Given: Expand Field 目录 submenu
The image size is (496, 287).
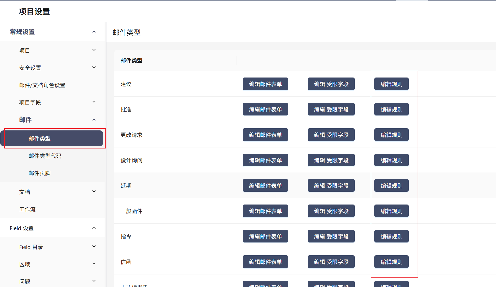Looking at the screenshot, I should (94, 246).
